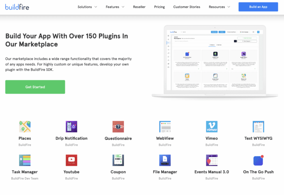Open the Drip Notification title link
The width and height of the screenshot is (284, 195).
pos(71,138)
